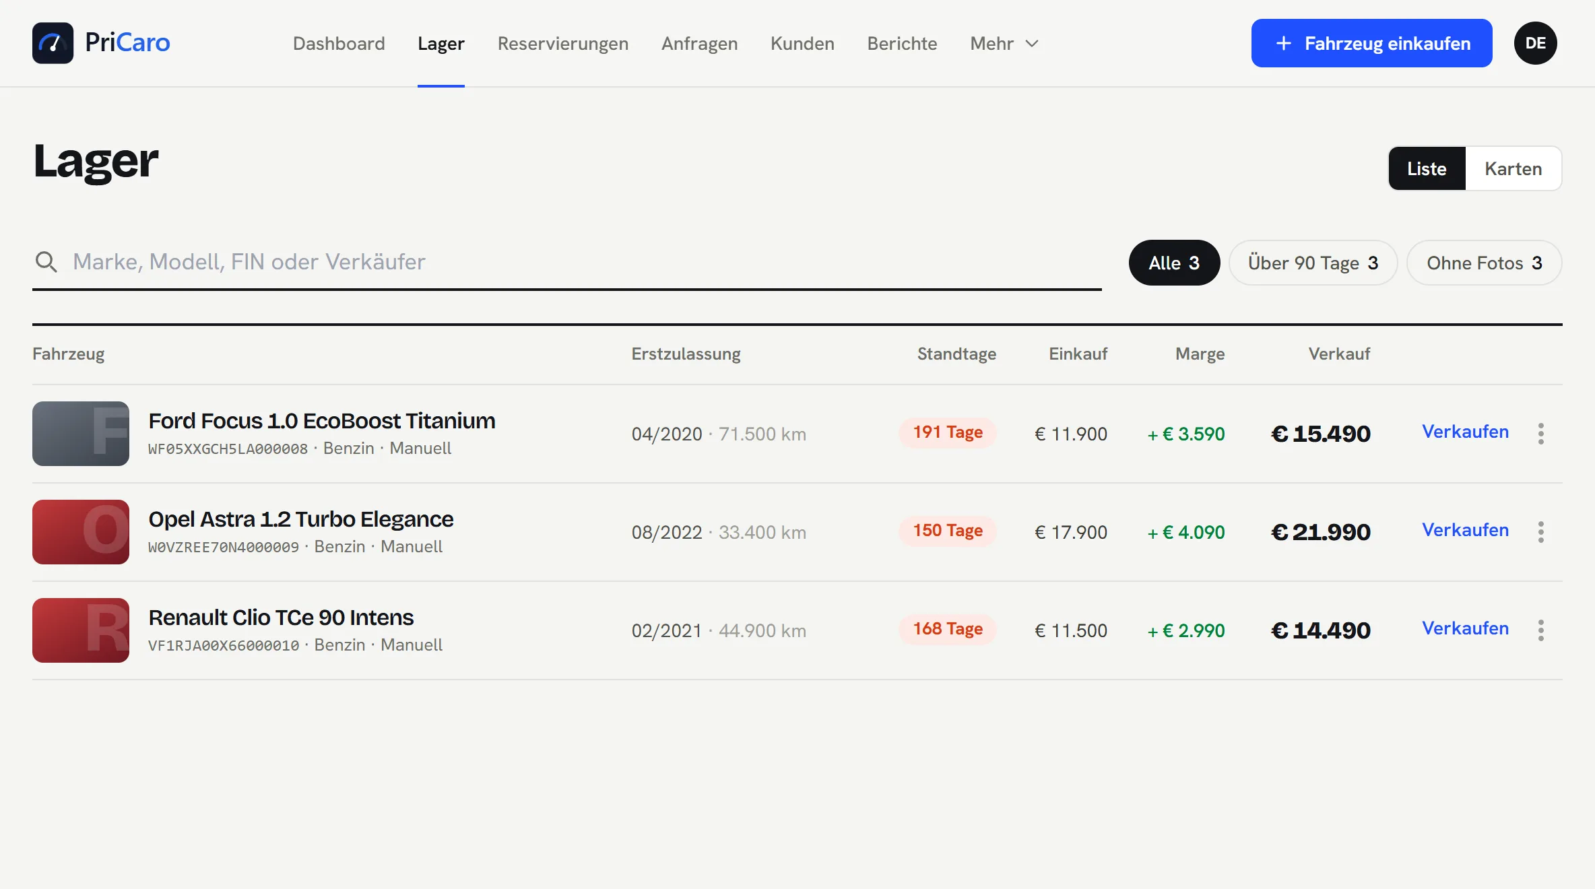Screen dimensions: 1595x889
Task: Select the Lager tab
Action: coord(441,43)
